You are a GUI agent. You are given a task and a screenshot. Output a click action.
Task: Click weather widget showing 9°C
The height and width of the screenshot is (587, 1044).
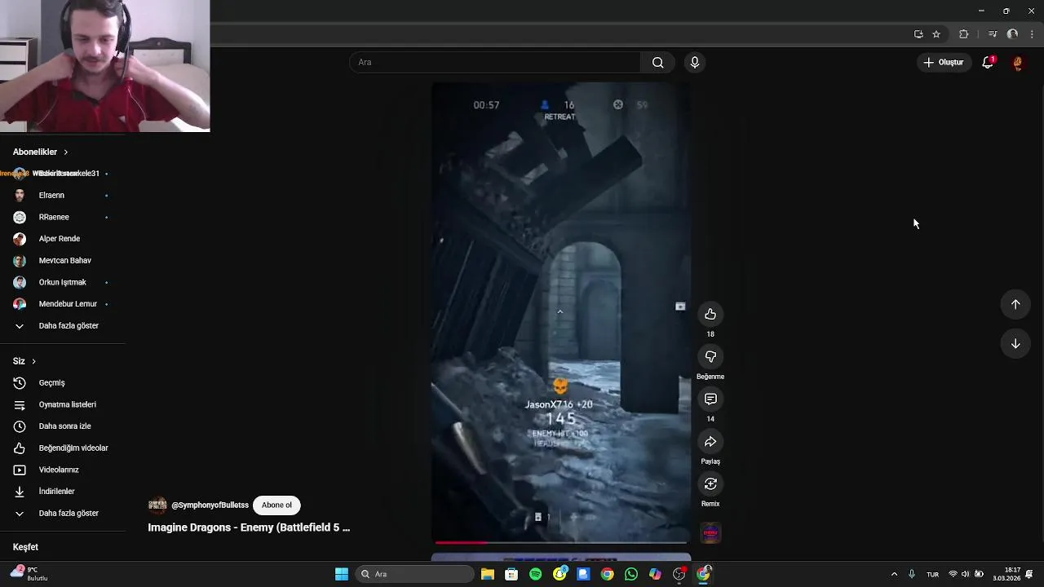pyautogui.click(x=29, y=574)
